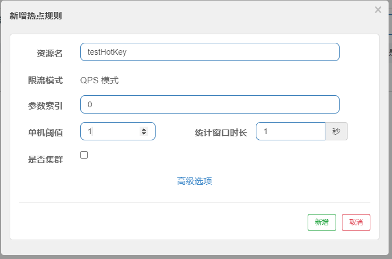This screenshot has height=259, width=392.
Task: Focus the 参数索引 input field
Action: [x=210, y=104]
